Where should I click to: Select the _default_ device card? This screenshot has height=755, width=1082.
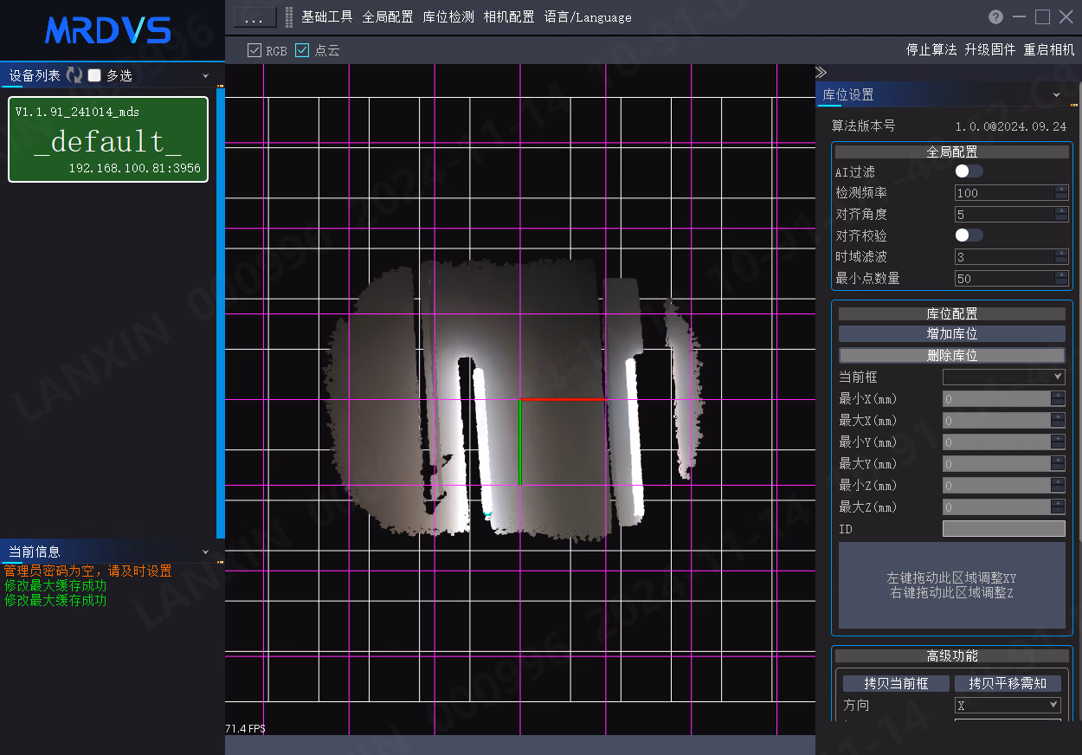click(x=108, y=139)
